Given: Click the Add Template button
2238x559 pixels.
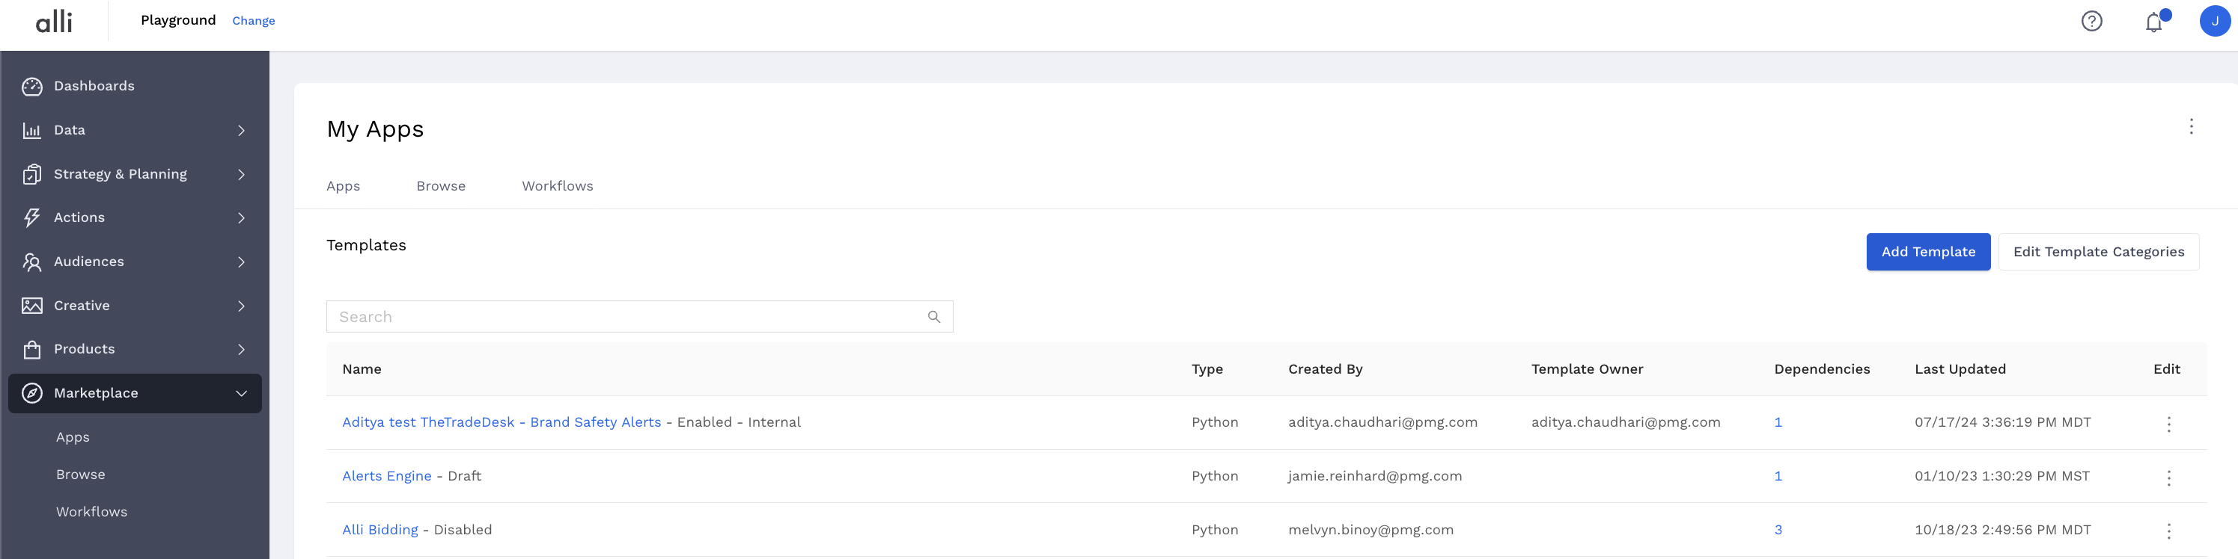Looking at the screenshot, I should 1928,252.
